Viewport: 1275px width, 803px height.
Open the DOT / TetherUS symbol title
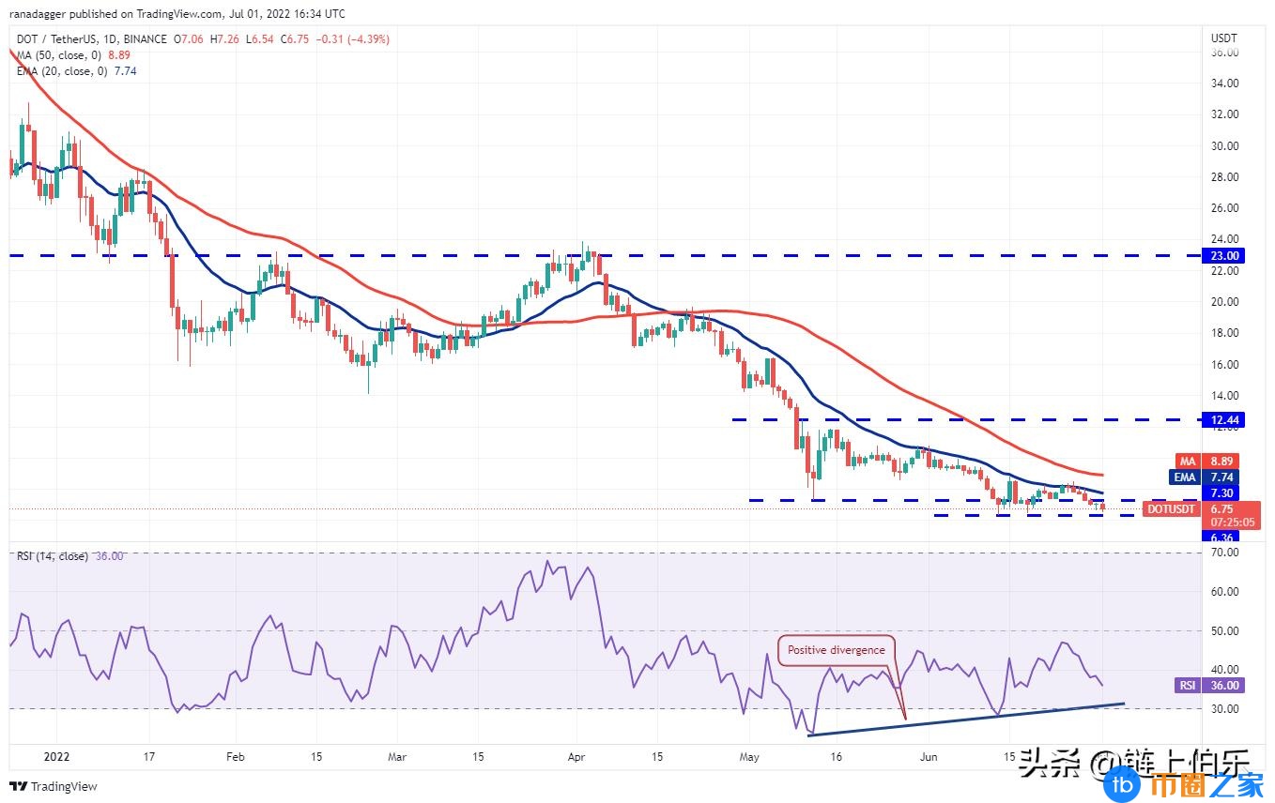click(56, 39)
